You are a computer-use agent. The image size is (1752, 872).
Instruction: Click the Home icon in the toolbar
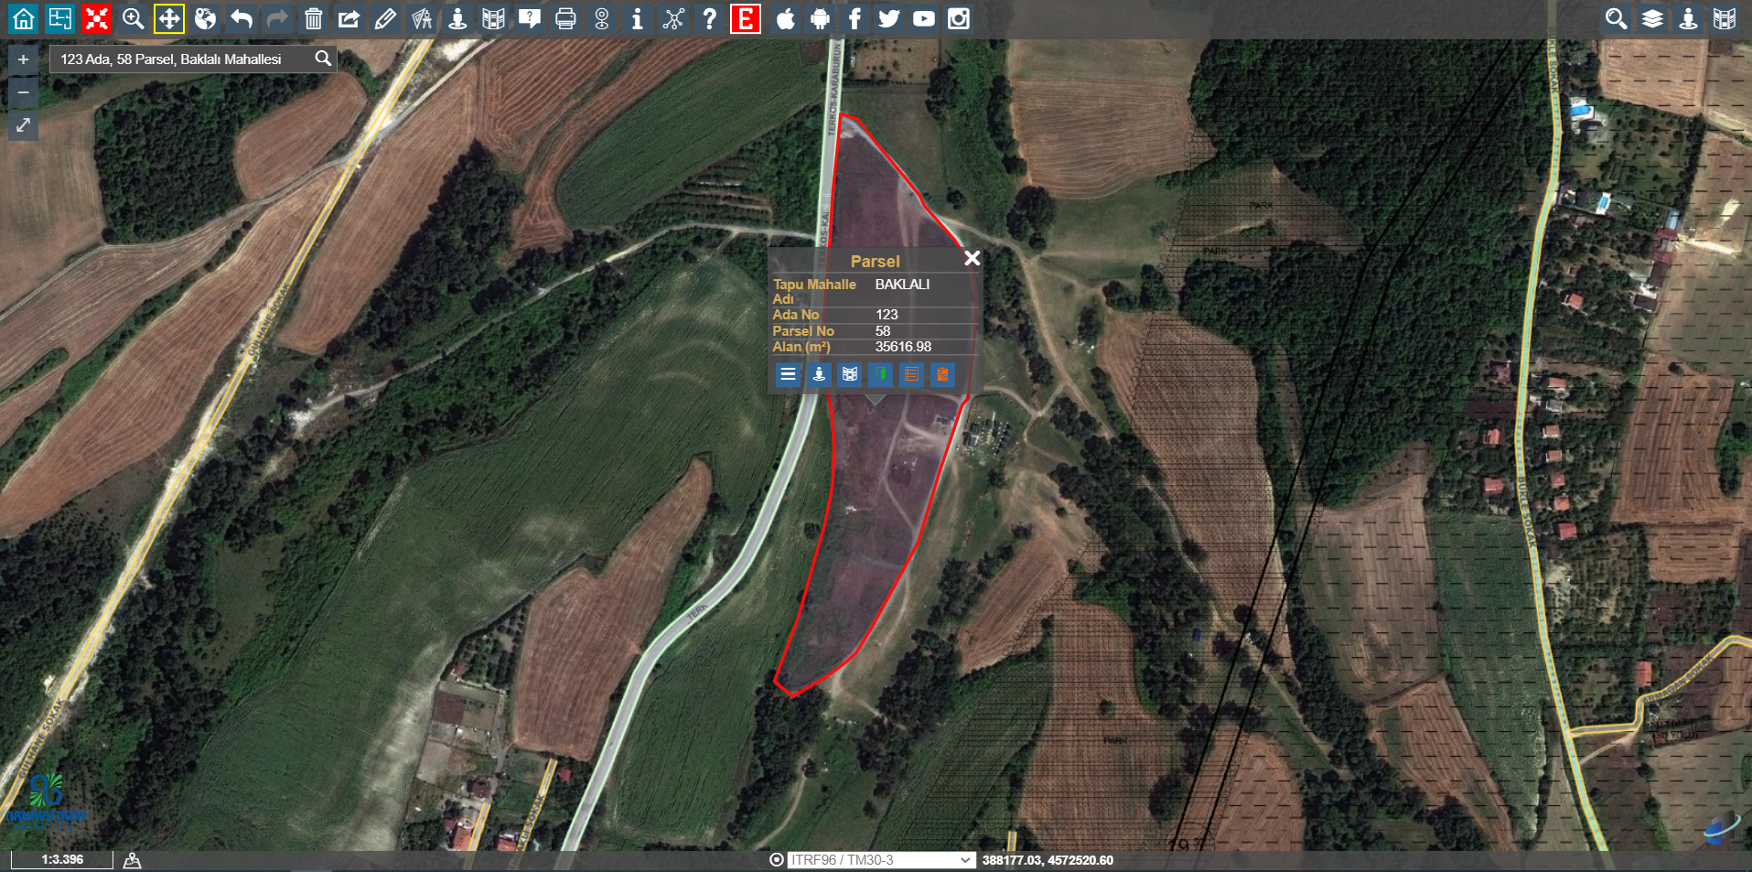coord(24,18)
